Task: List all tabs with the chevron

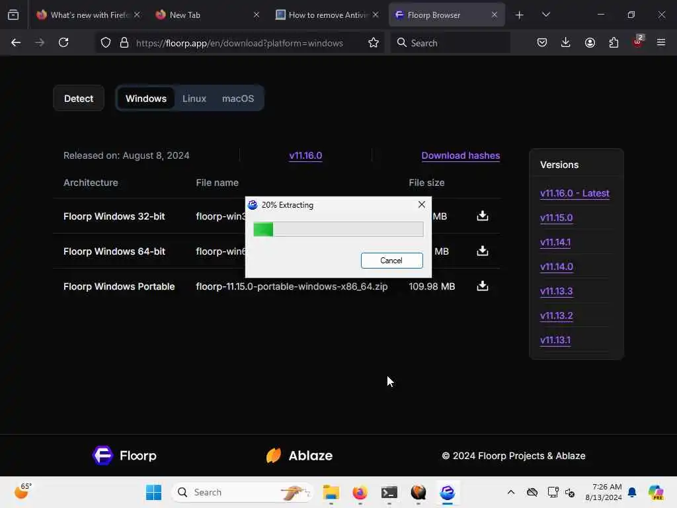Action: coord(545,15)
